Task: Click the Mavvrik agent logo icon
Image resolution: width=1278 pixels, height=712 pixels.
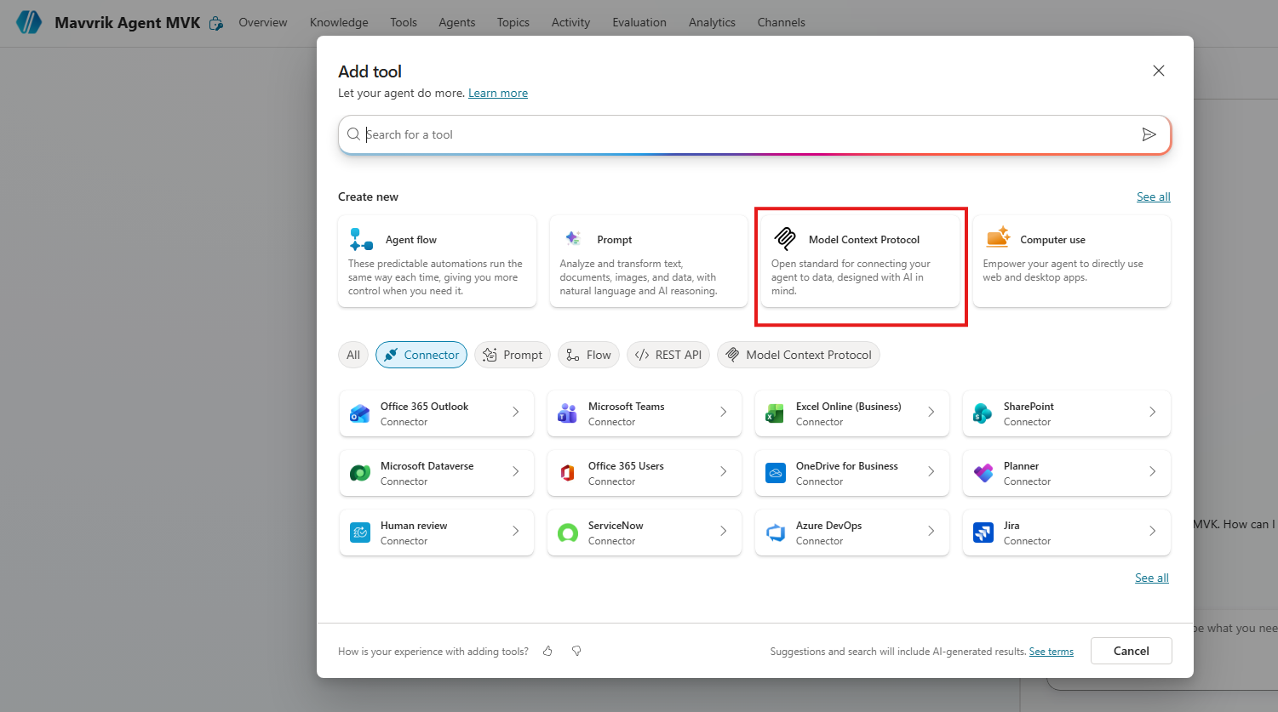Action: pyautogui.click(x=29, y=22)
